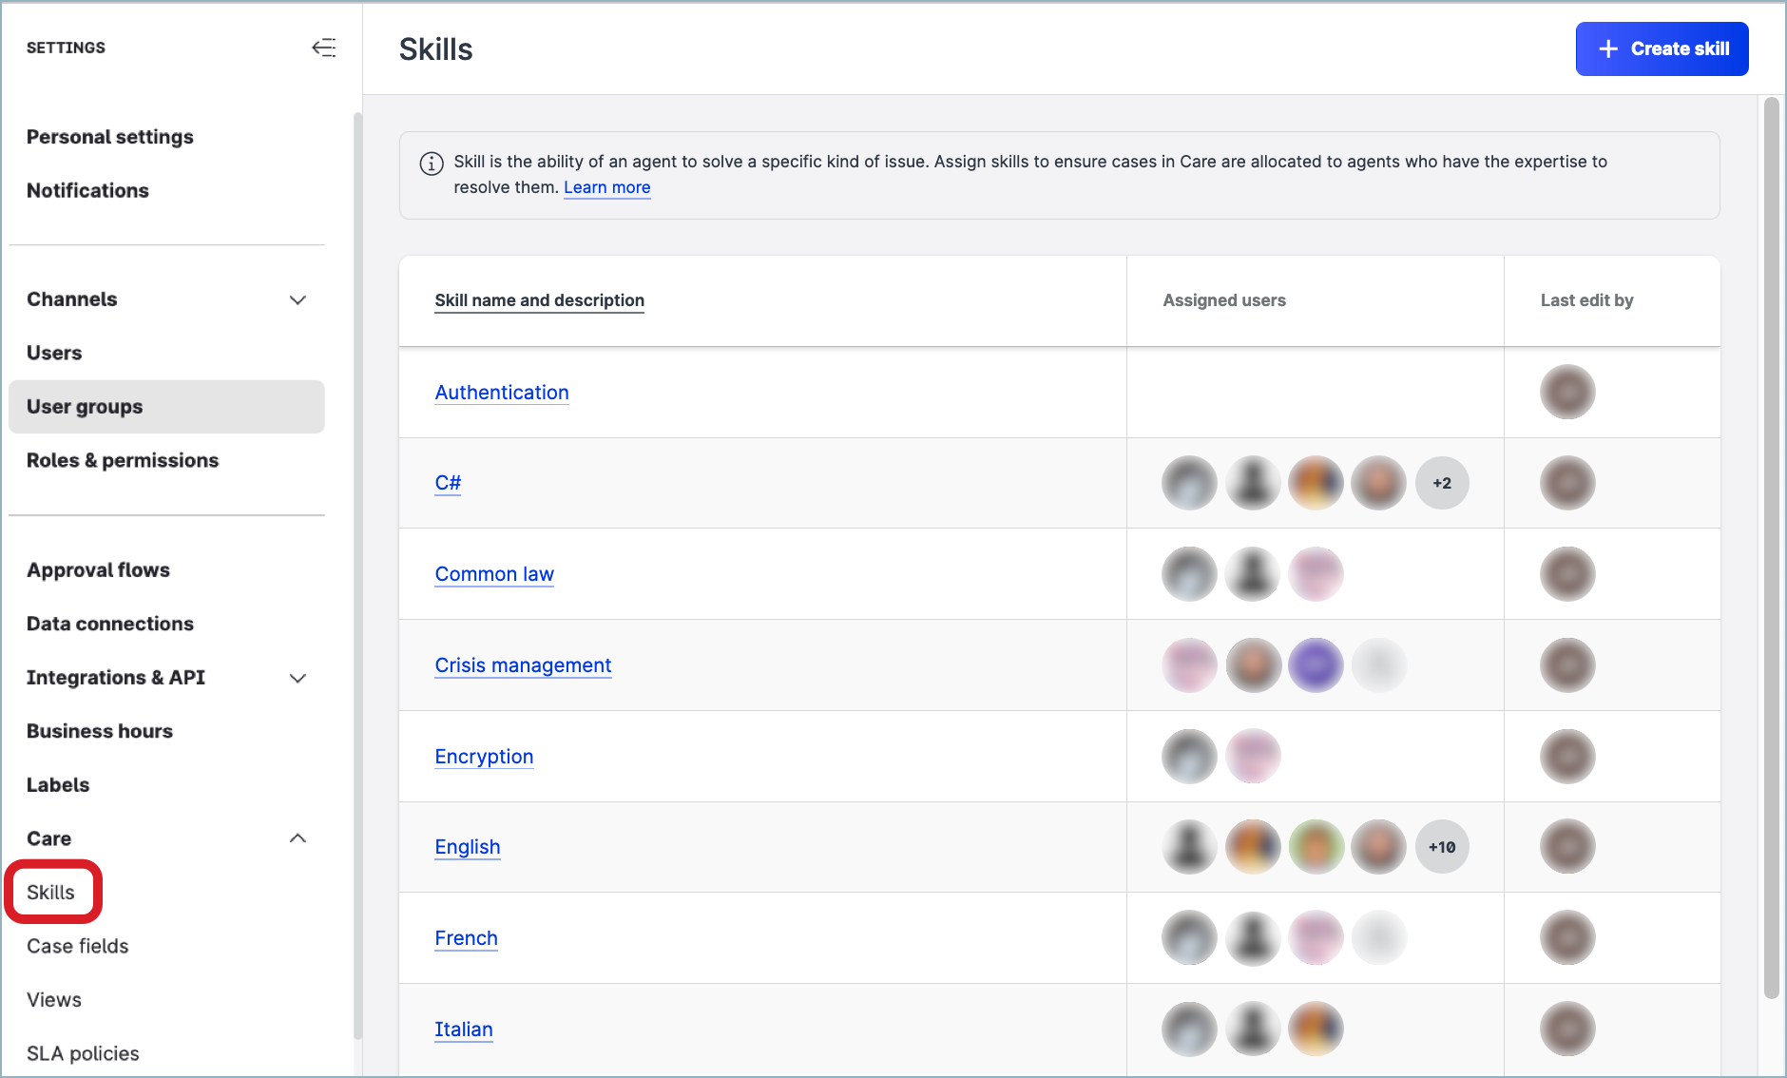Click the purple avatar under Crisis management
The image size is (1787, 1078).
[x=1316, y=665]
